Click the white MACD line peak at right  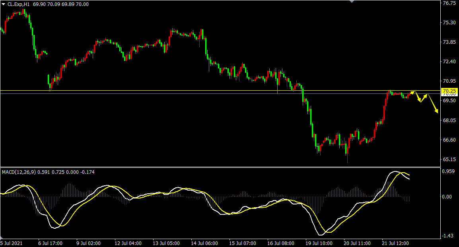coord(395,171)
